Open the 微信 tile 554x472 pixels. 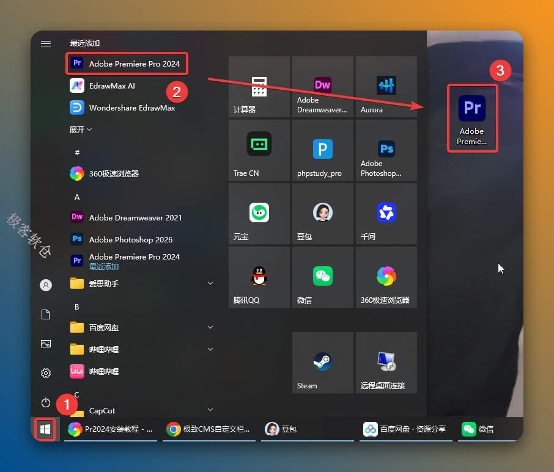coord(323,277)
